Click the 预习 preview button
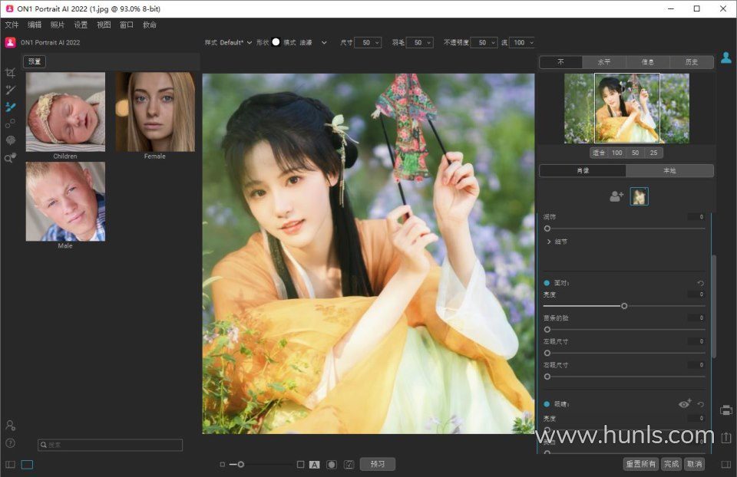The width and height of the screenshot is (737, 477). pyautogui.click(x=378, y=464)
